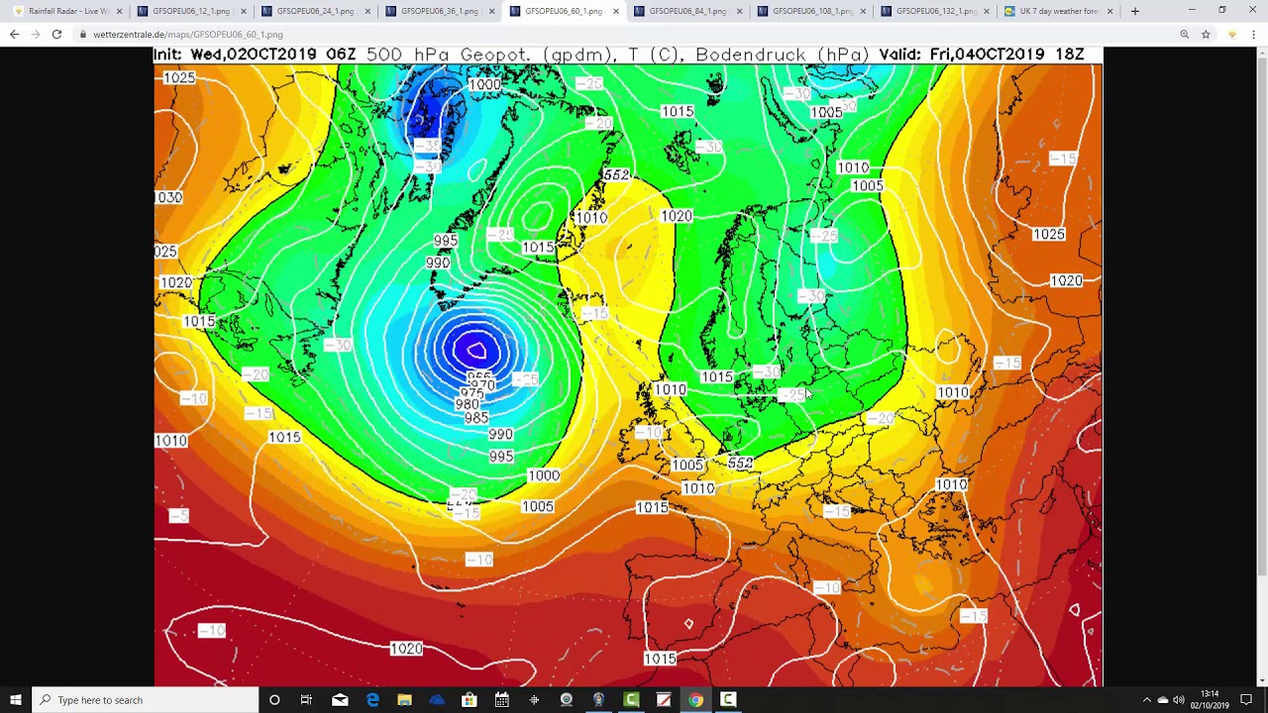Close the GFSOPEU06_60_1.png tab

[615, 11]
